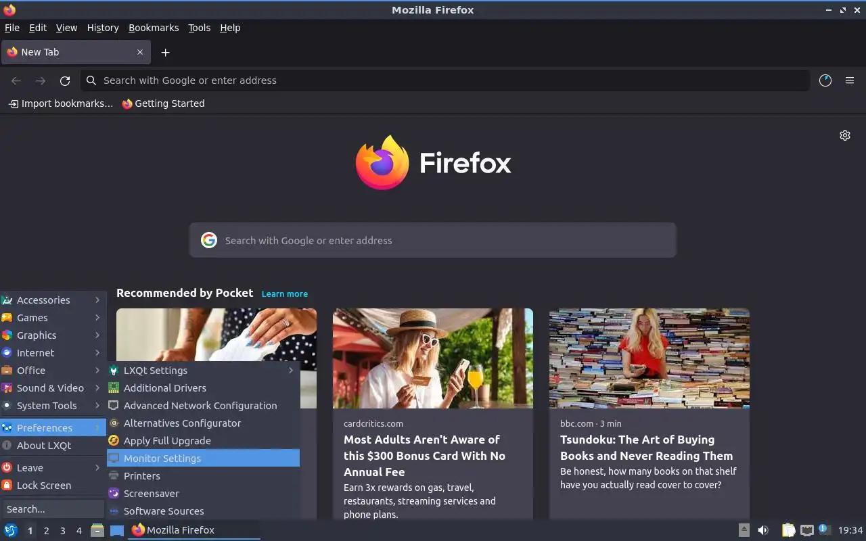
Task: Click Mozilla Firefox taskbar button
Action: click(194, 530)
